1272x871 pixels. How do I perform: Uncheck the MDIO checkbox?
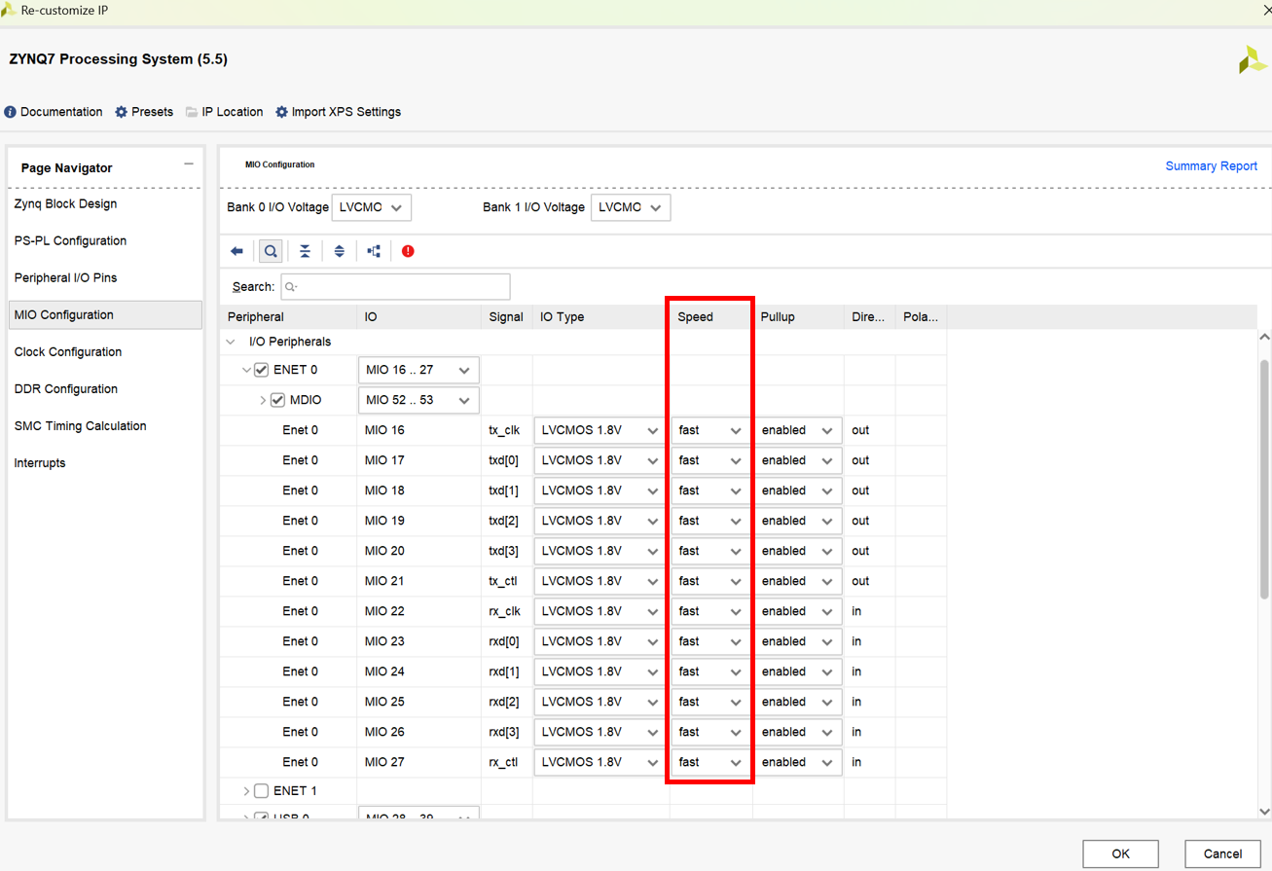click(277, 400)
